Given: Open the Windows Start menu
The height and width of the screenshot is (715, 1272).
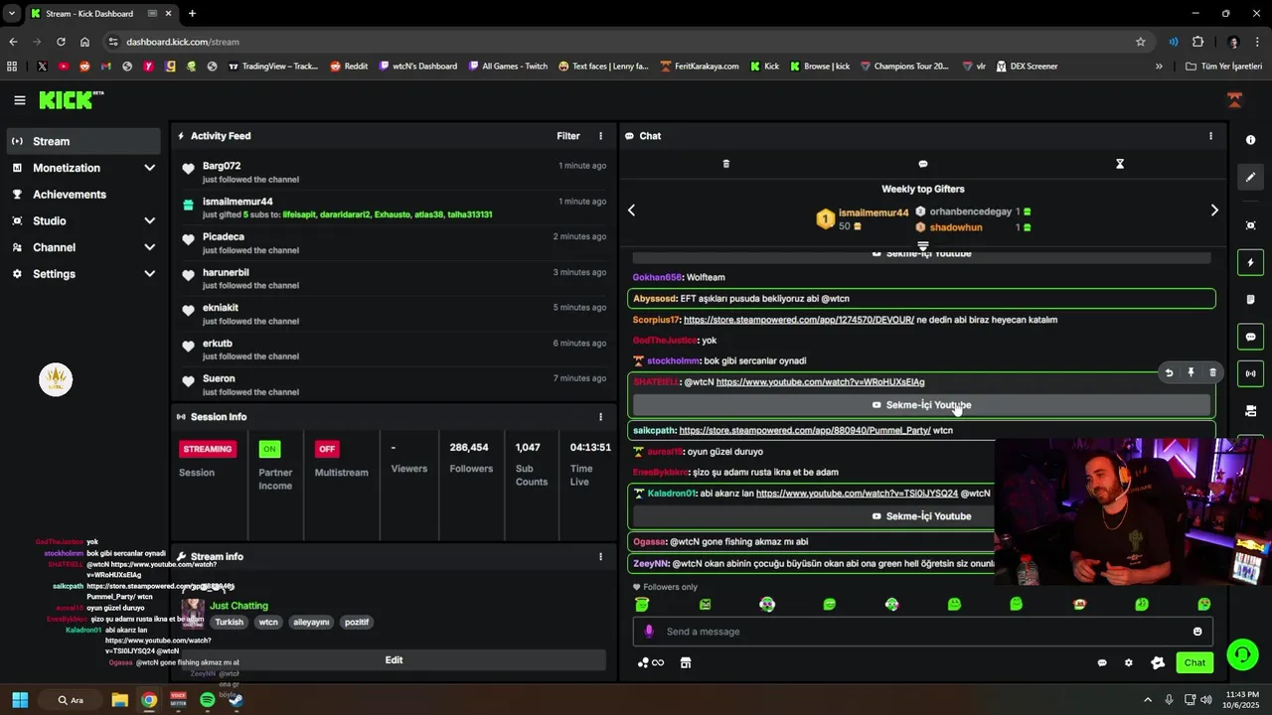Looking at the screenshot, I should (x=20, y=700).
